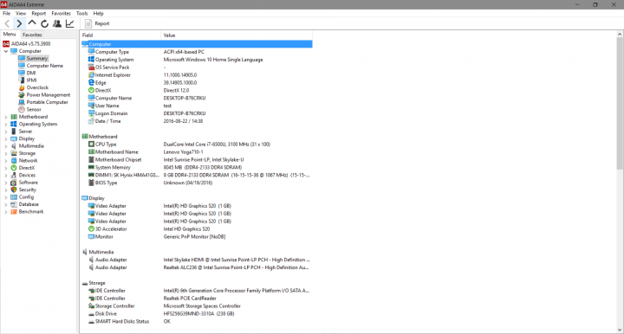Image resolution: width=624 pixels, height=334 pixels.
Task: Click the 3D Accelerator row icon
Action: 91,228
